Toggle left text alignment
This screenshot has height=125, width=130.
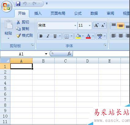[x=114, y=36]
